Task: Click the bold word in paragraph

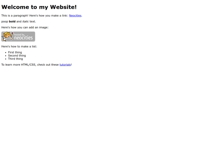Action: 12,22
